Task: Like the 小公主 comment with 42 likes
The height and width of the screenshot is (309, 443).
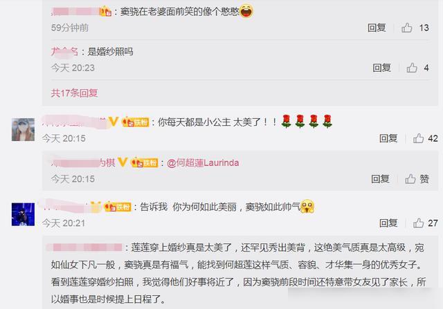Action: (x=418, y=138)
